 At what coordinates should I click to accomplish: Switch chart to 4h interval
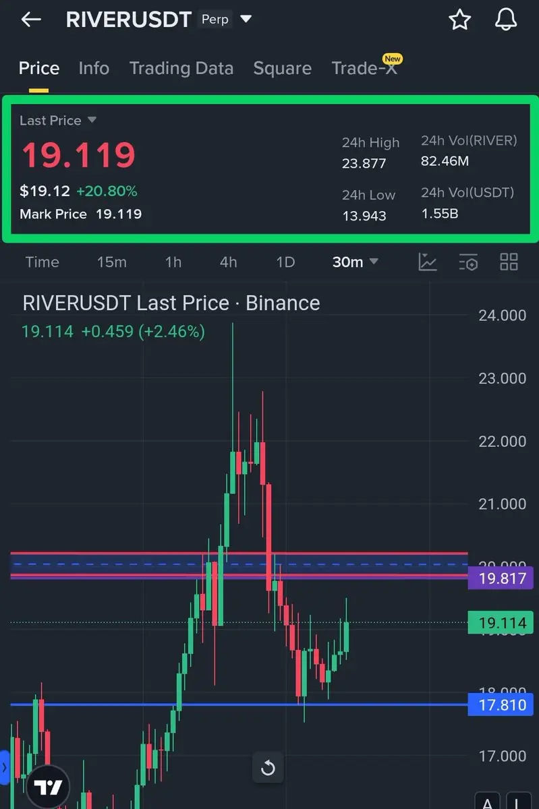[229, 262]
